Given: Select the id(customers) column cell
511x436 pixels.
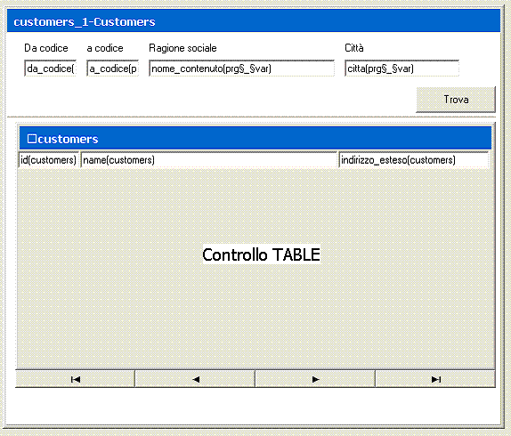Looking at the screenshot, I should (49, 160).
